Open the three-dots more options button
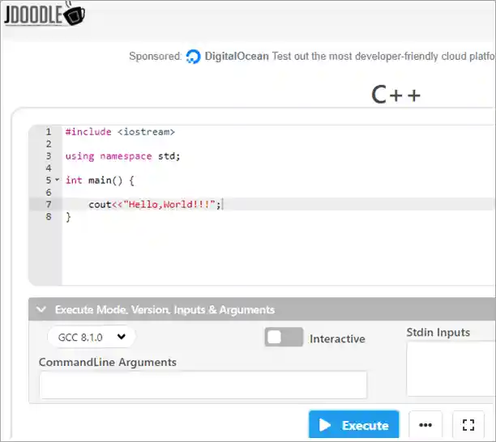496x442 pixels. click(x=425, y=424)
